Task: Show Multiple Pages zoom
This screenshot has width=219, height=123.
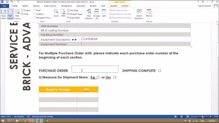Action: 75,14
